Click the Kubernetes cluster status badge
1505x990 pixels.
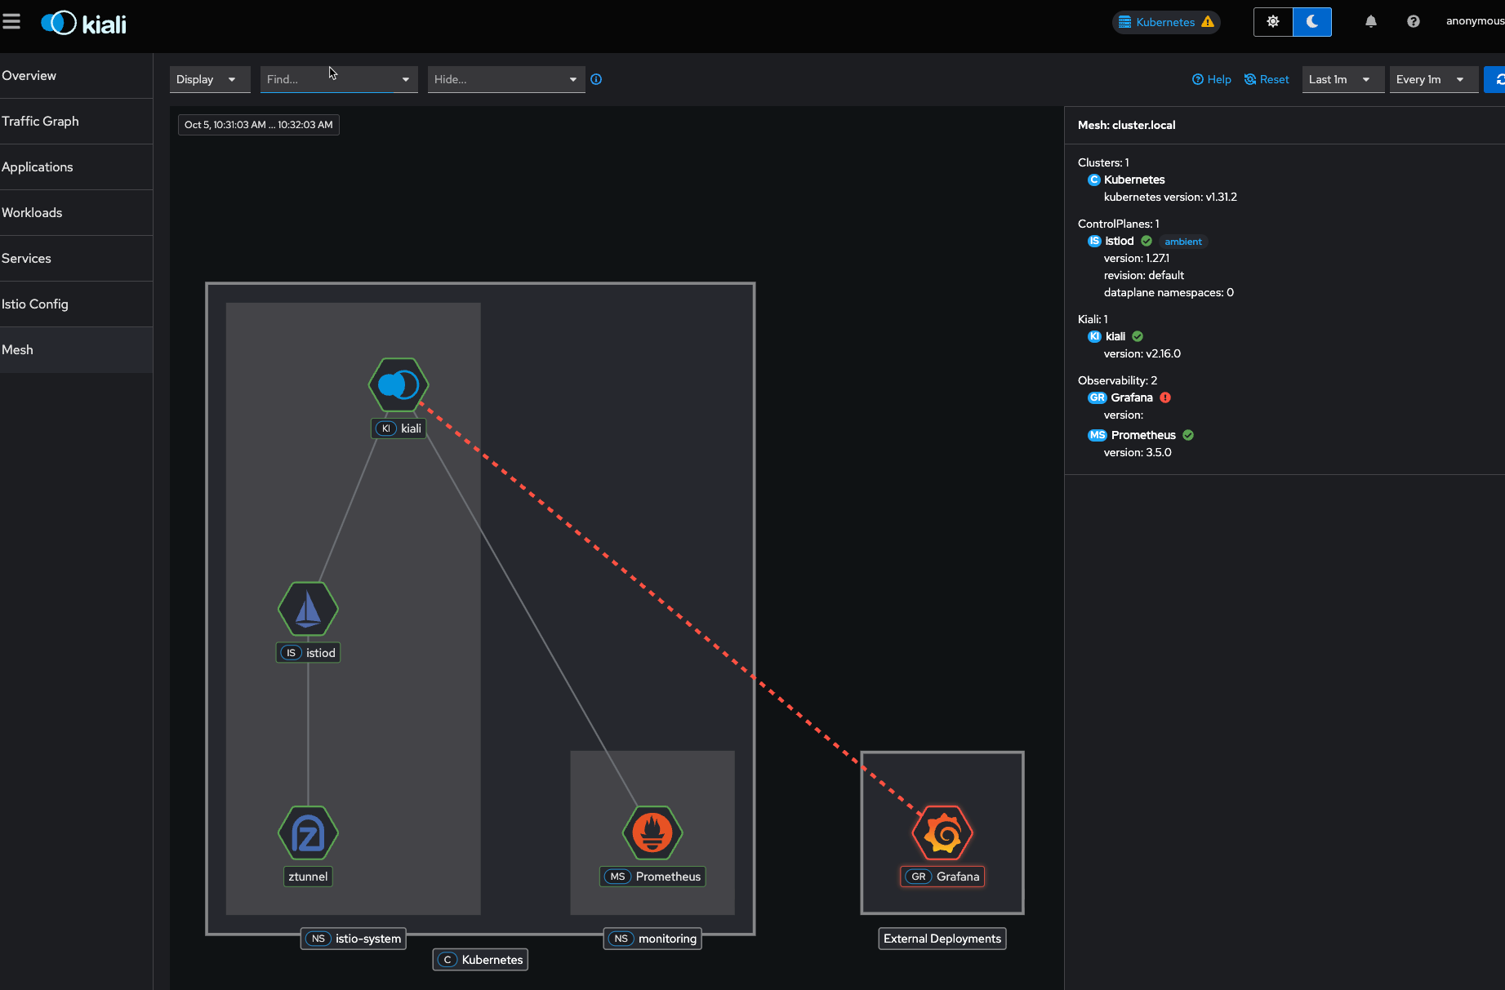[1166, 22]
